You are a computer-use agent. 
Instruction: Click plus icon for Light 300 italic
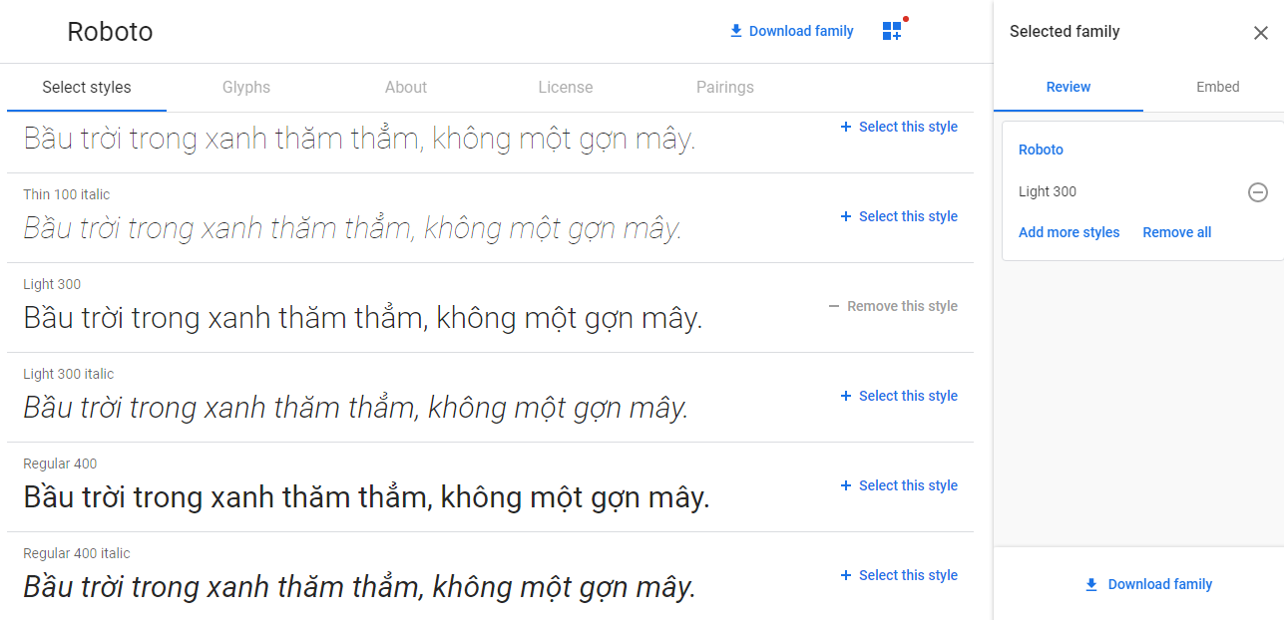click(x=846, y=396)
